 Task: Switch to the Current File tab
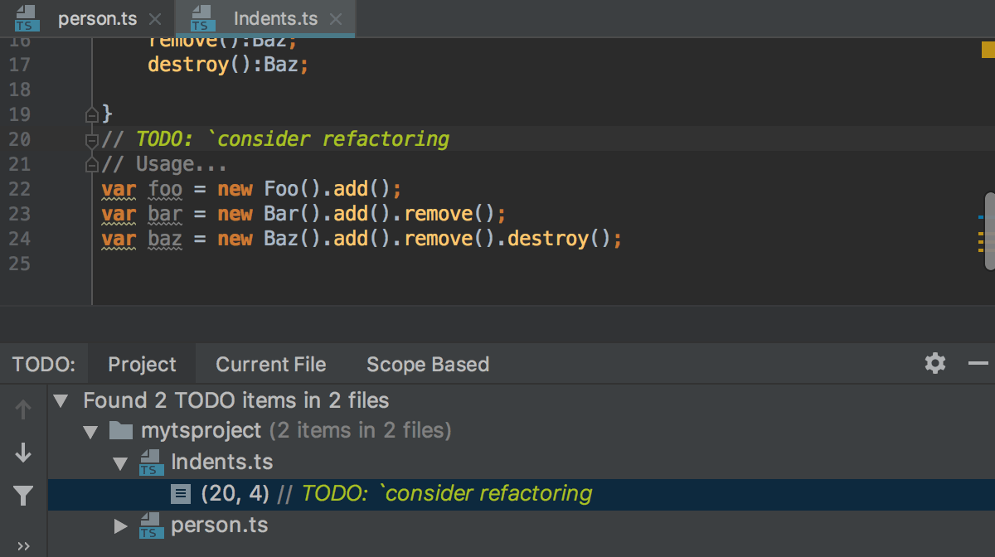pos(270,364)
